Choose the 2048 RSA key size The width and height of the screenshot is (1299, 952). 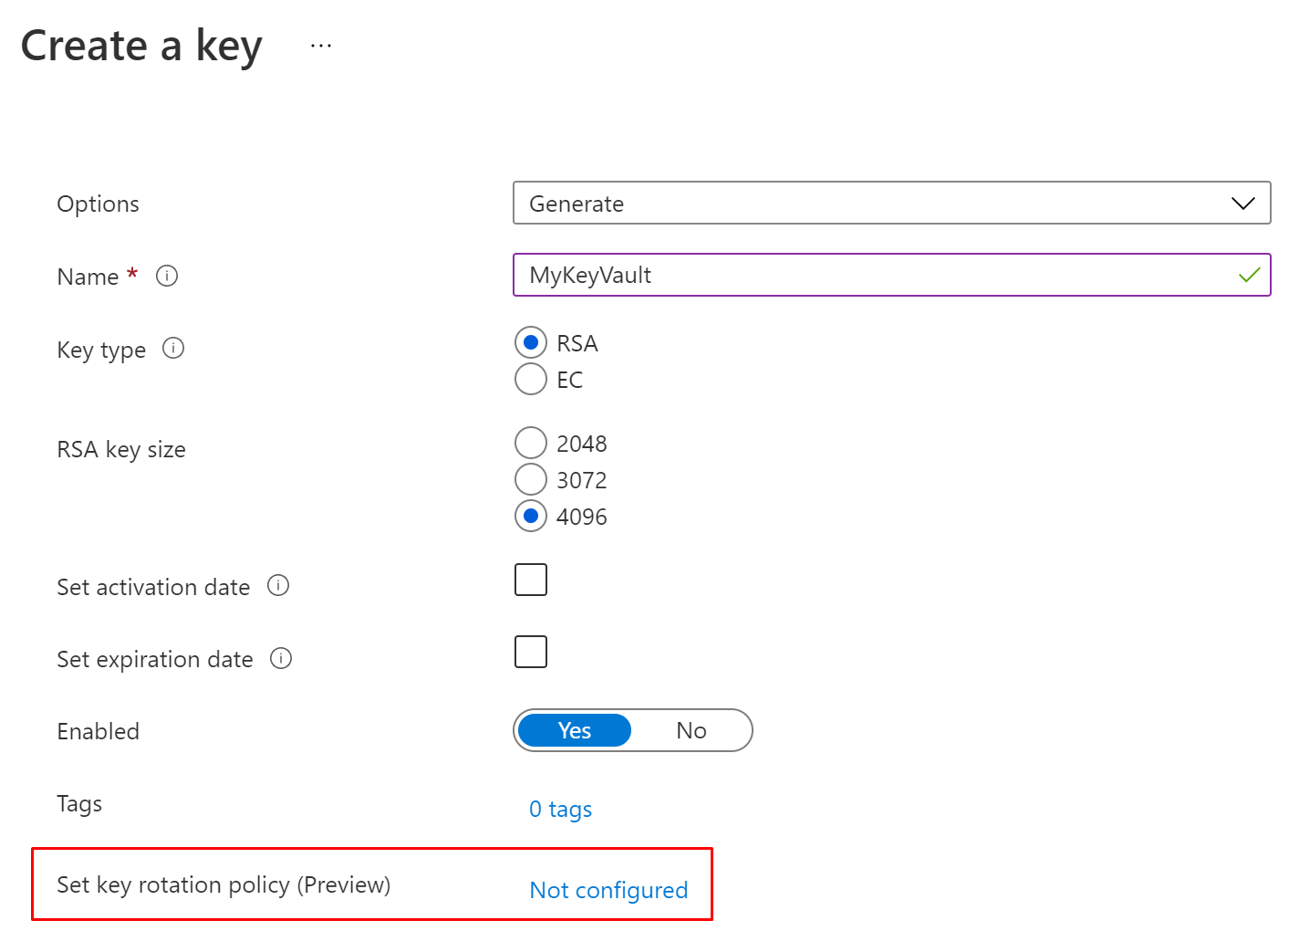tap(531, 444)
